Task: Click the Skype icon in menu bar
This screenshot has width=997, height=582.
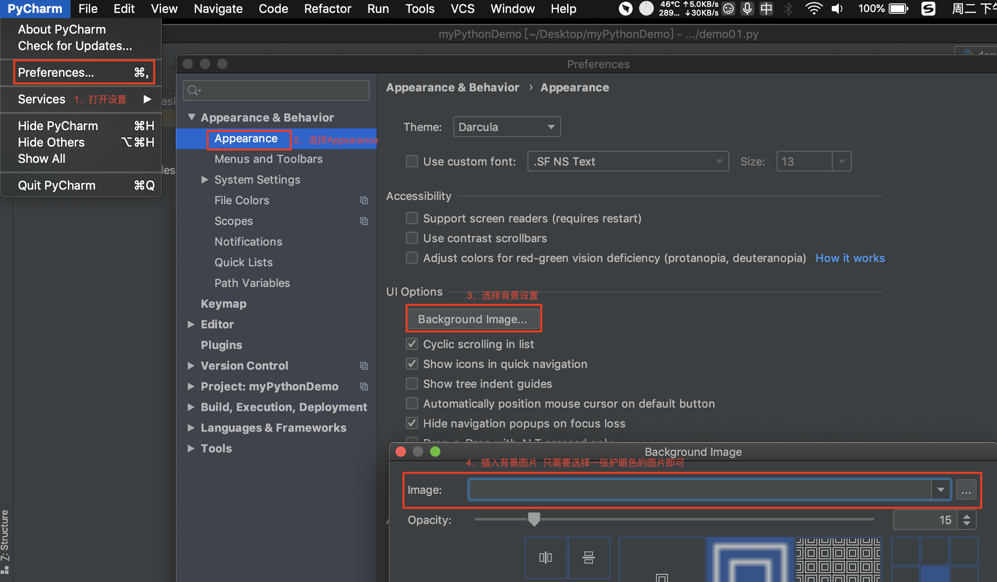Action: (x=925, y=8)
